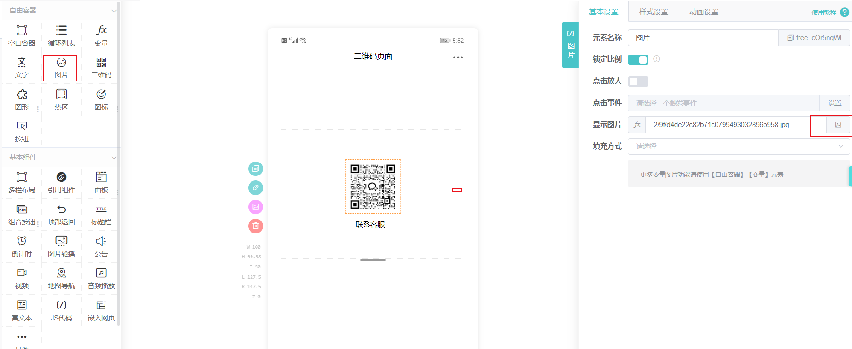
Task: Select the 变量 variable component
Action: (x=101, y=35)
